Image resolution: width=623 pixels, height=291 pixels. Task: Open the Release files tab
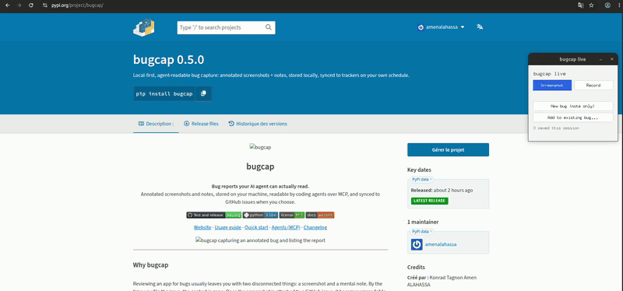[x=201, y=124]
